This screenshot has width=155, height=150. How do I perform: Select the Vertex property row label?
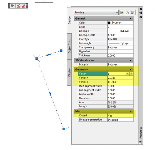pyautogui.click(x=93, y=73)
